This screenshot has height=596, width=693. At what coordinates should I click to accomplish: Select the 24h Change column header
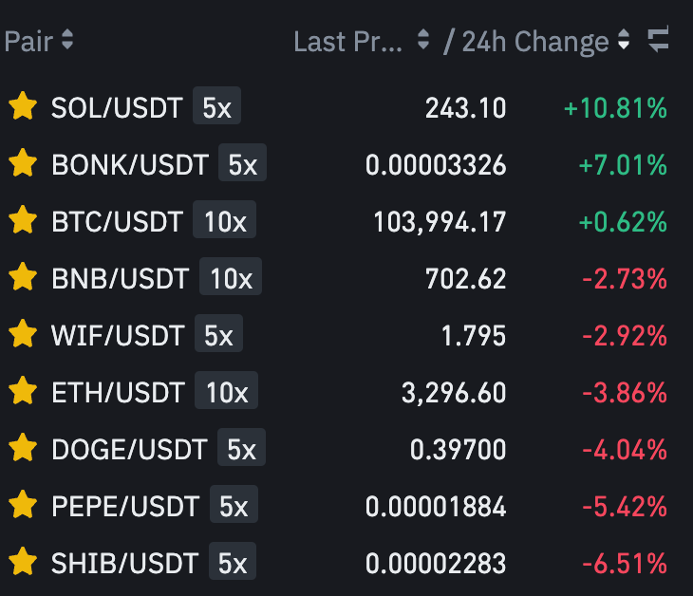point(535,42)
